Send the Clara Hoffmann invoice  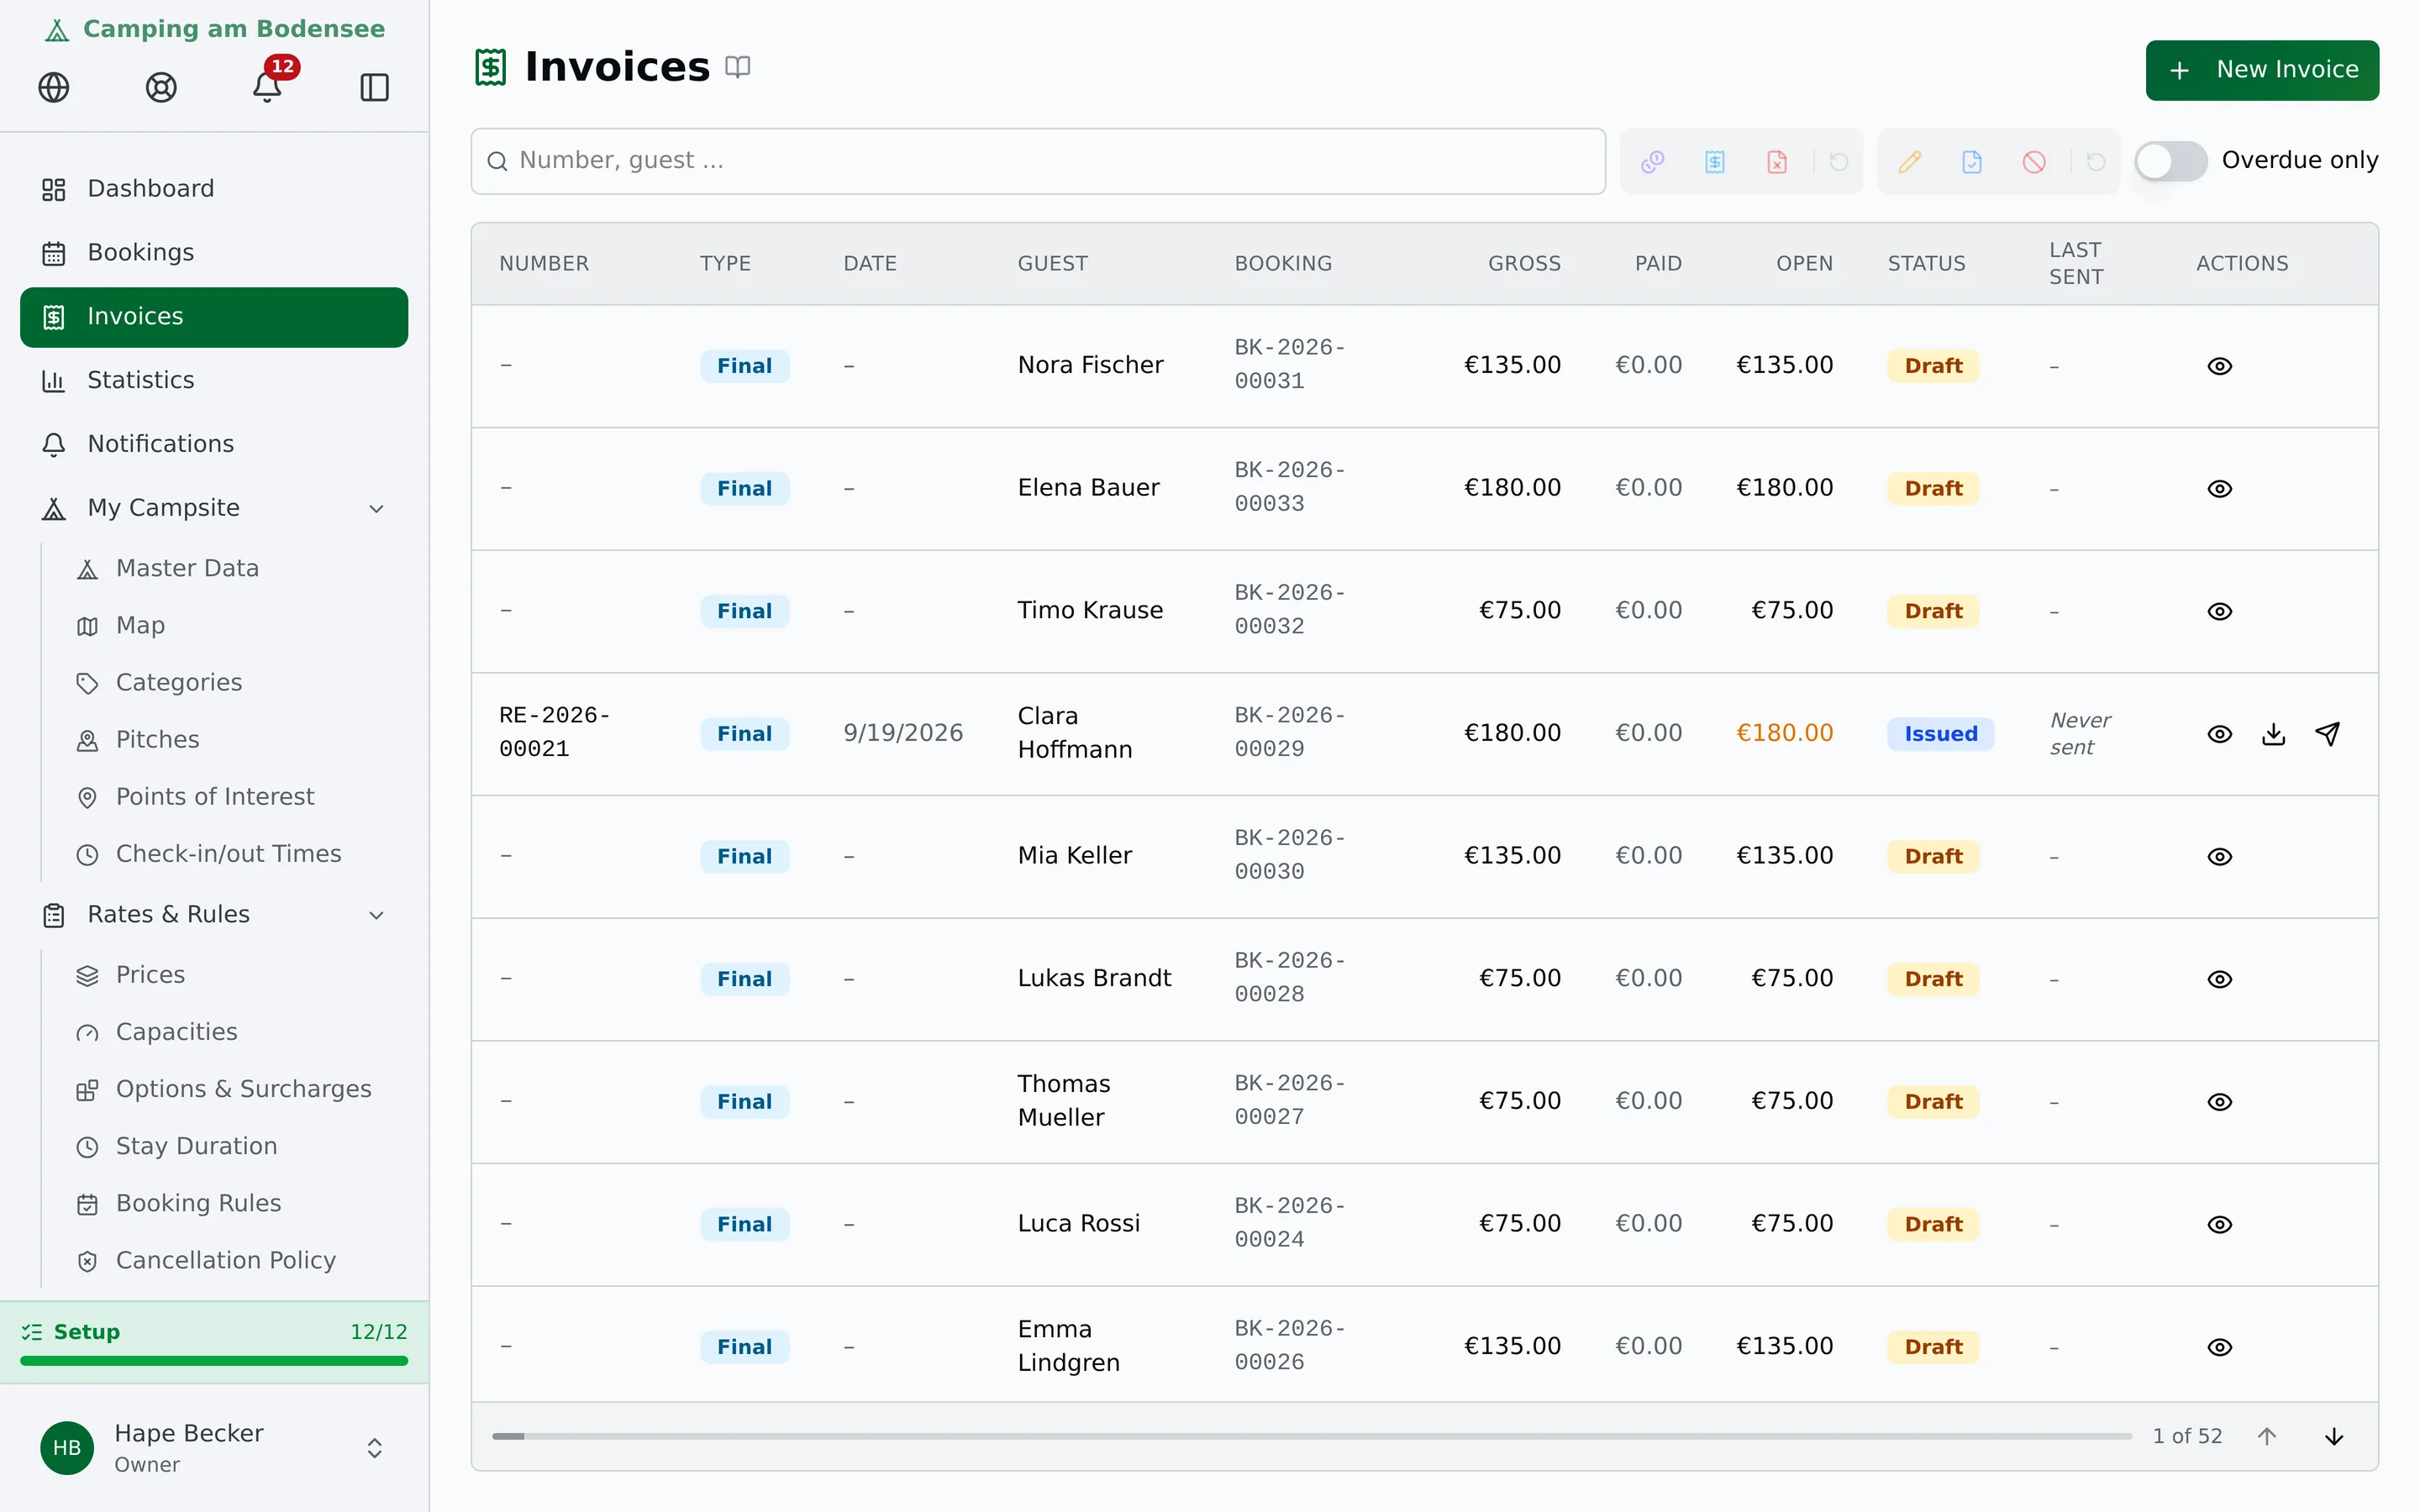2328,734
